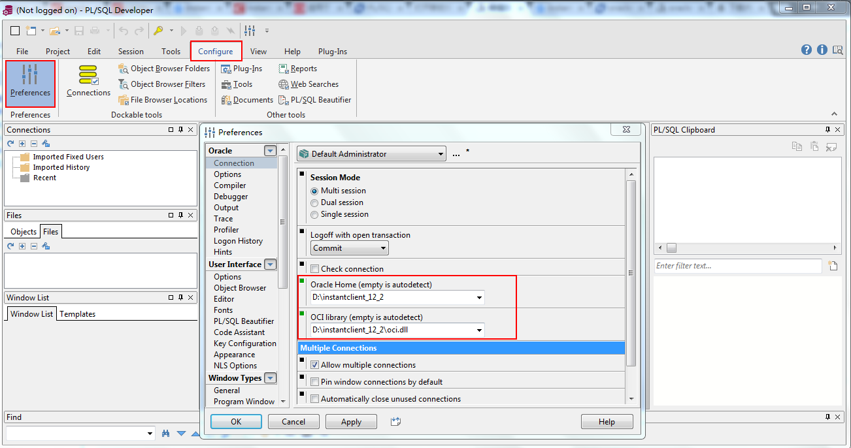Screen dimensions: 851x448
Task: Open the Logoff Commit dropdown
Action: coord(350,248)
